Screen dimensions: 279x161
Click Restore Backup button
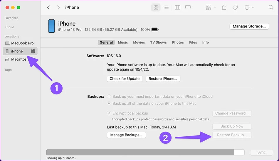(x=232, y=135)
